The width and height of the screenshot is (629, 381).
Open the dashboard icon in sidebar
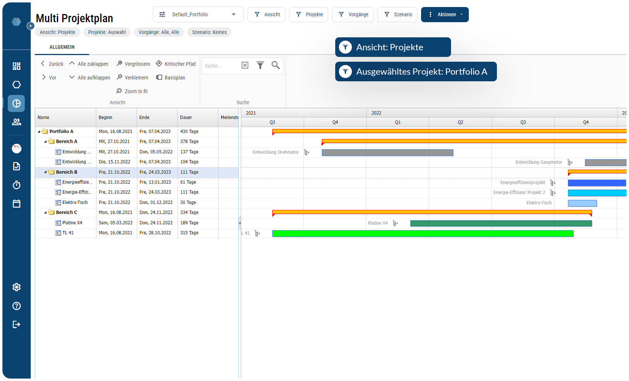point(16,66)
